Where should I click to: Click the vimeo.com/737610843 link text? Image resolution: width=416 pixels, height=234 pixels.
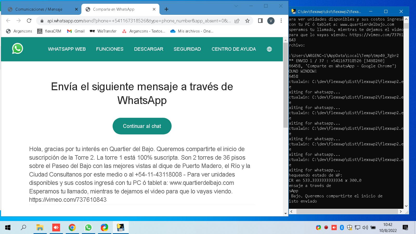click(x=68, y=200)
